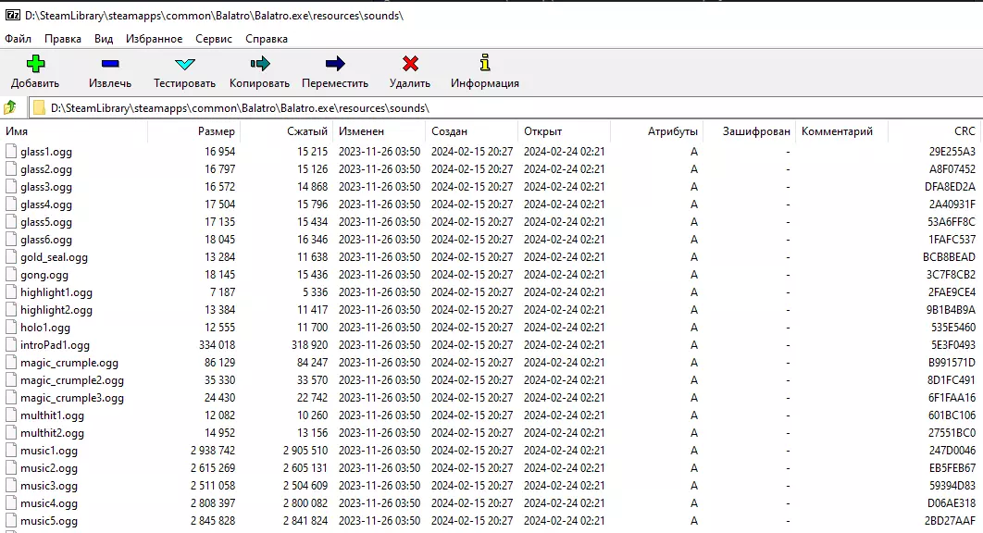
Task: Click size value 2 938 742
Action: pyautogui.click(x=213, y=450)
